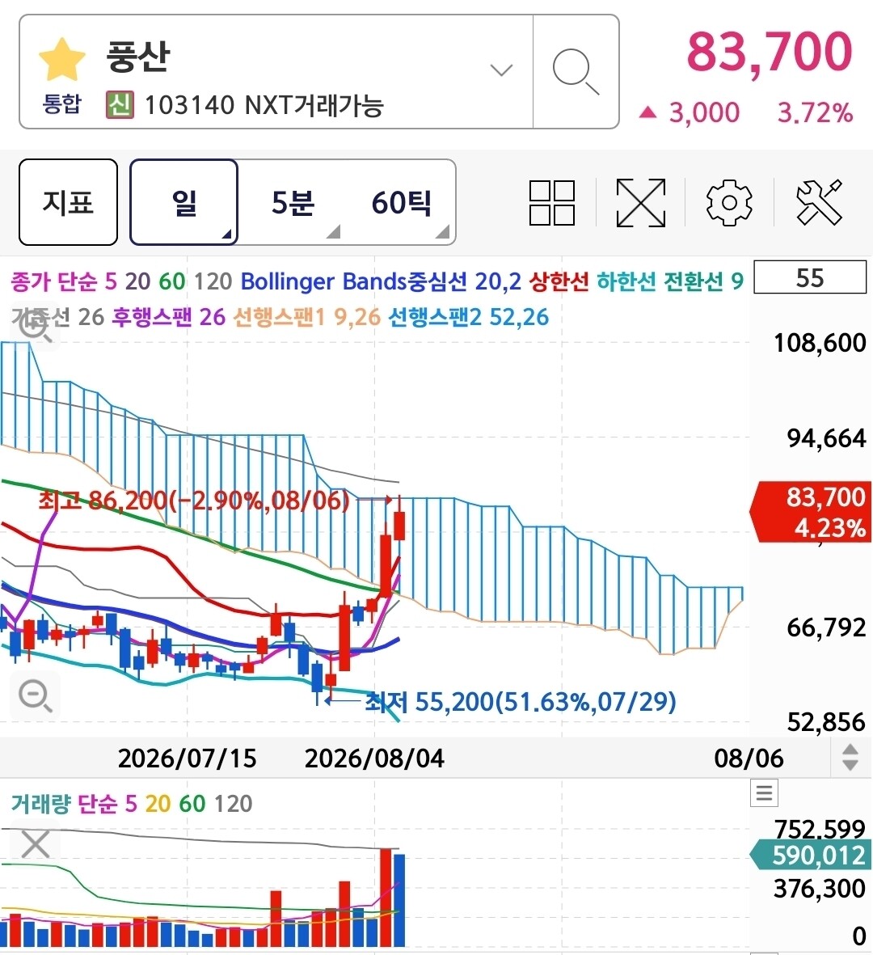Open the 일 tab's corner dropdown triangle
Viewport: 873px width, 955px height.
226,234
